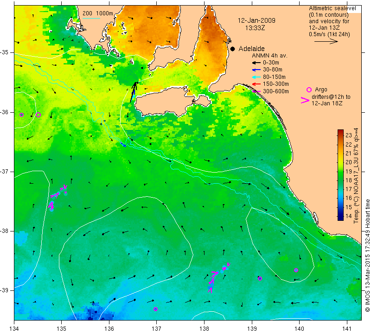371x334 pixels.
Task: Click the '150-300m' depth label
Action: click(x=276, y=84)
